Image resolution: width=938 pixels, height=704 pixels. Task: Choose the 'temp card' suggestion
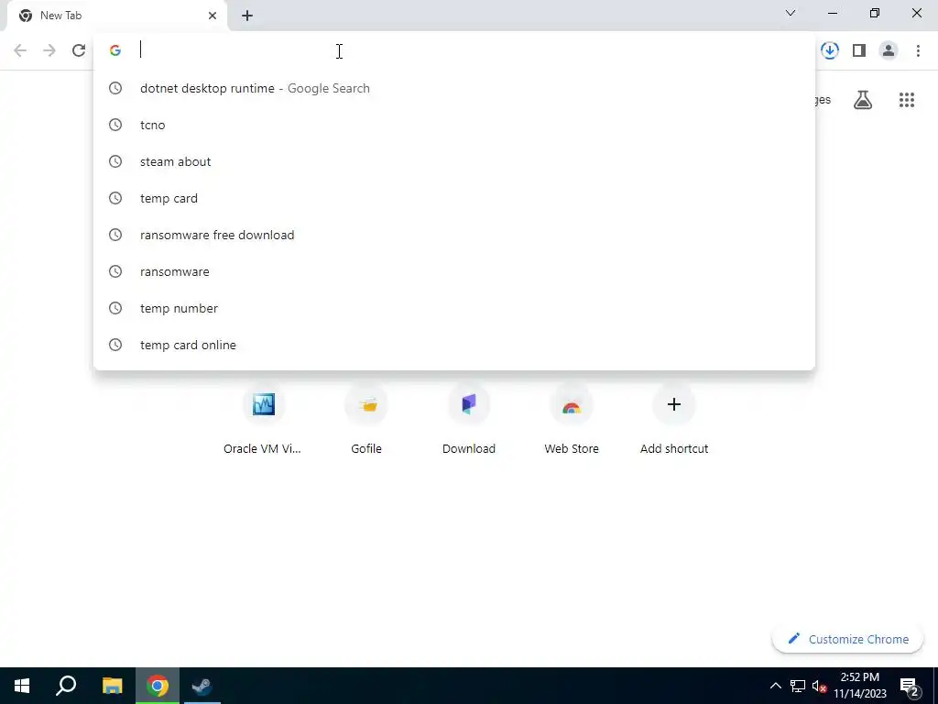point(454,198)
